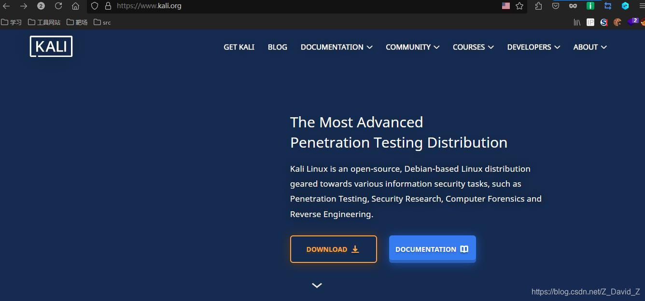645x301 pixels.
Task: Click the circular badge icon showing 2
Action: pos(41,6)
